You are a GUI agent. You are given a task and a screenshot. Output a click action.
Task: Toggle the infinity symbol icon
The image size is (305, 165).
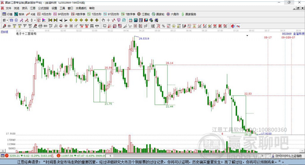click(x=238, y=26)
